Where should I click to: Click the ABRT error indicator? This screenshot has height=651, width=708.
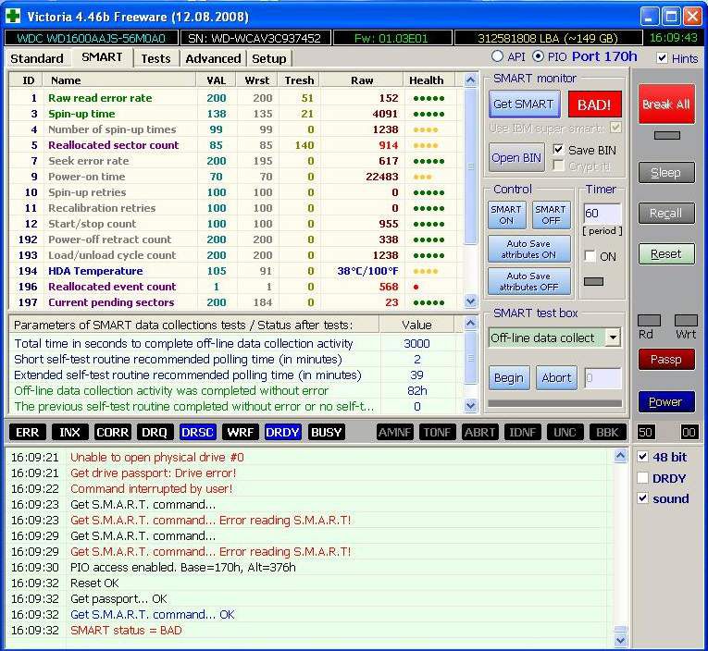479,432
